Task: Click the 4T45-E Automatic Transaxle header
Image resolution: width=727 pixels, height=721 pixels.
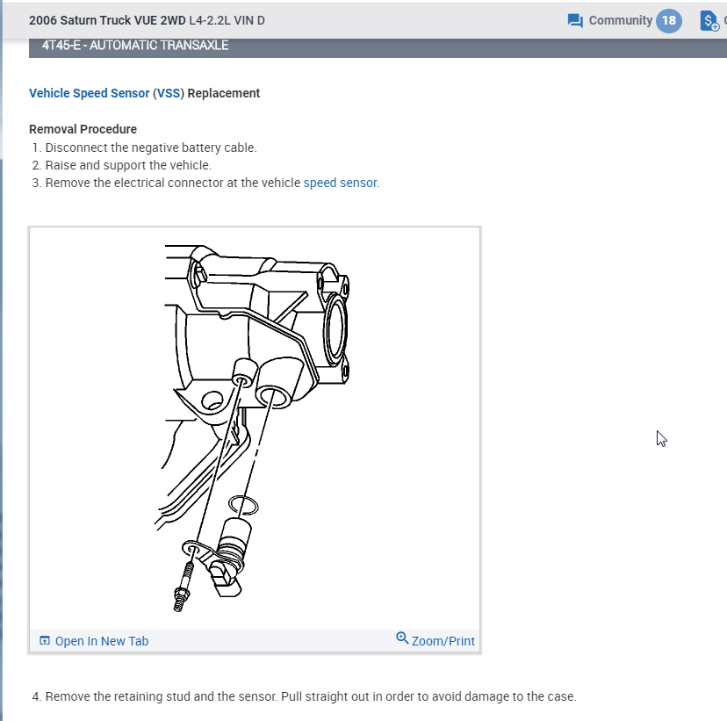Action: (x=135, y=45)
